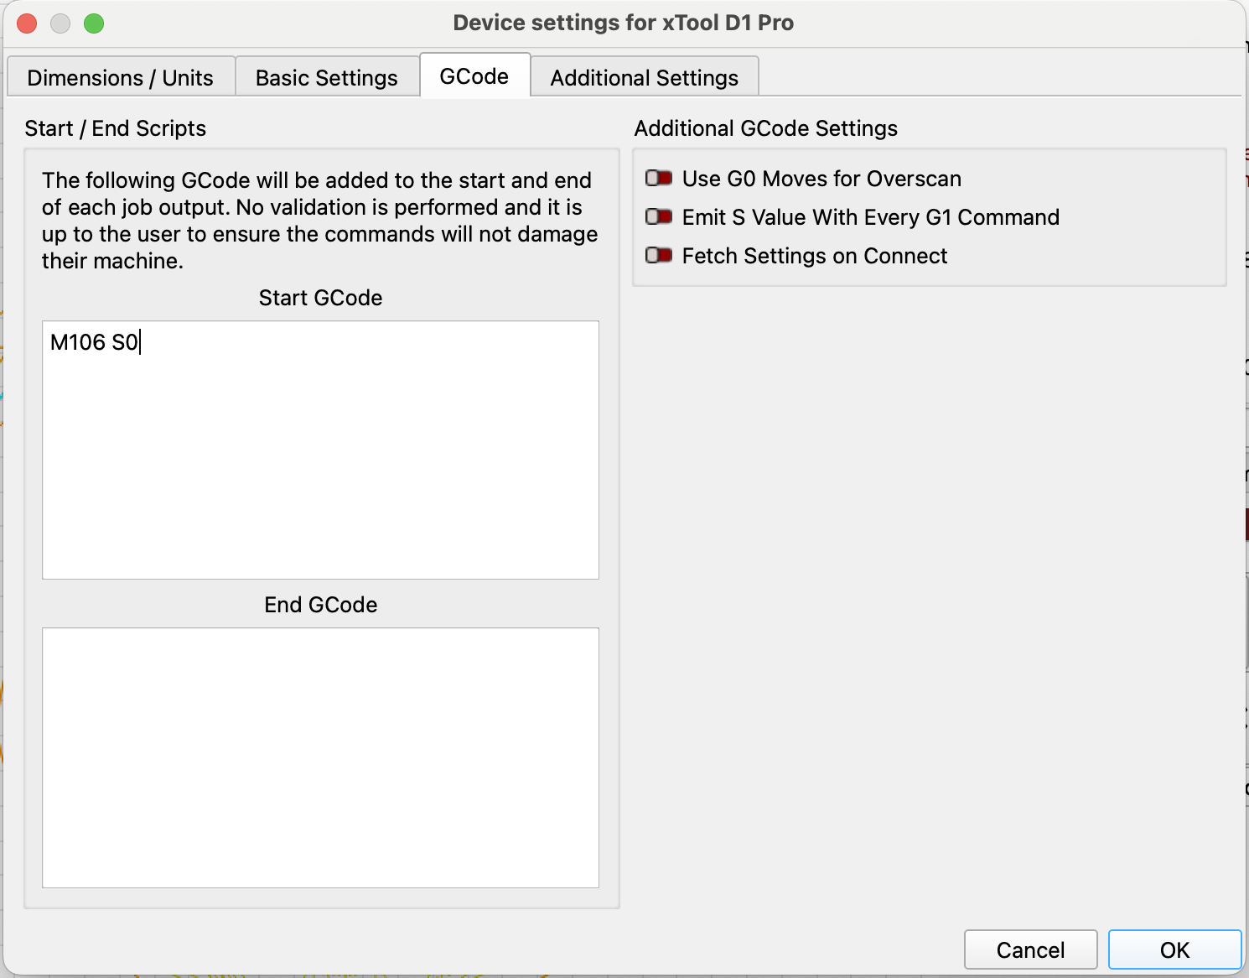The width and height of the screenshot is (1249, 978).
Task: Close the Device settings window
Action: pos(27,23)
